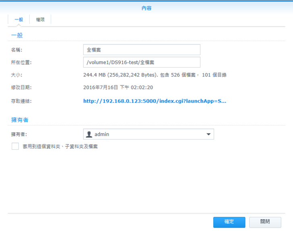
Task: Click the 一般 section heading below tabs
Action: [17, 35]
